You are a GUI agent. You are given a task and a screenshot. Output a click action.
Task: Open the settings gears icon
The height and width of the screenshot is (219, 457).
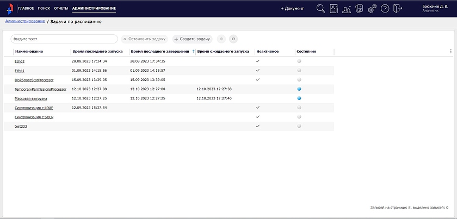point(372,9)
